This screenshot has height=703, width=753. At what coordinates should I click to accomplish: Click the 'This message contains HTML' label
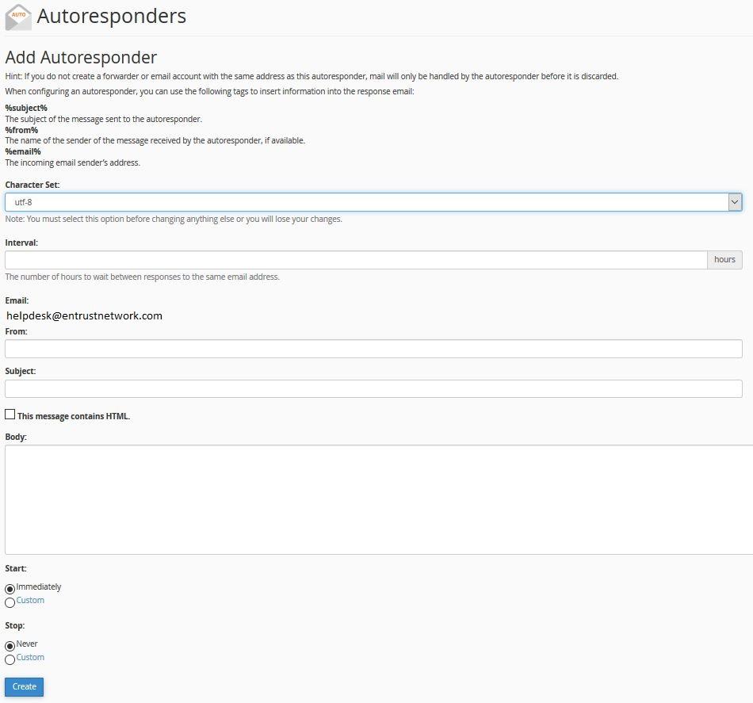[74, 416]
